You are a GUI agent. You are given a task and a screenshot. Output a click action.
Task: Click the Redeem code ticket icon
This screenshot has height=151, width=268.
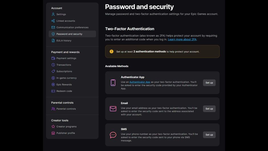tap(53, 91)
